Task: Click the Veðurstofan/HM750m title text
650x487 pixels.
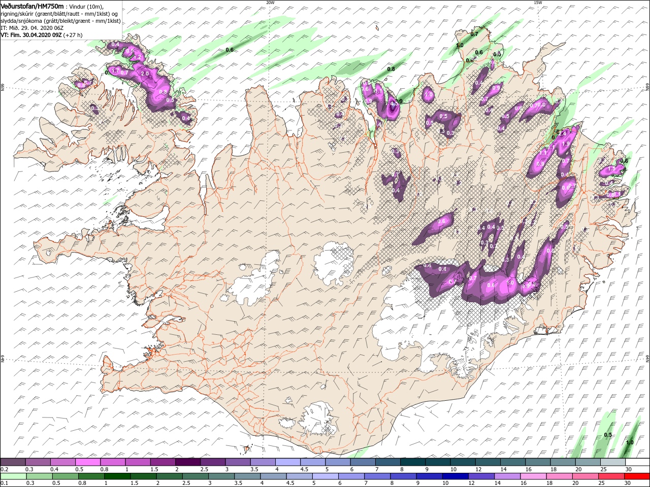Action: [x=32, y=6]
